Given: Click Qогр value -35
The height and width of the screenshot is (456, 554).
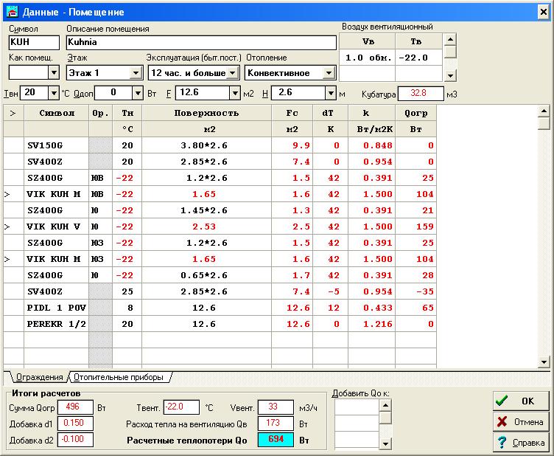Looking at the screenshot, I should pos(415,291).
